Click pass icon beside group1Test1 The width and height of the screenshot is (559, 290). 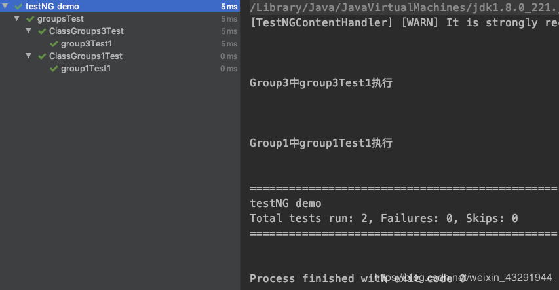click(x=54, y=69)
